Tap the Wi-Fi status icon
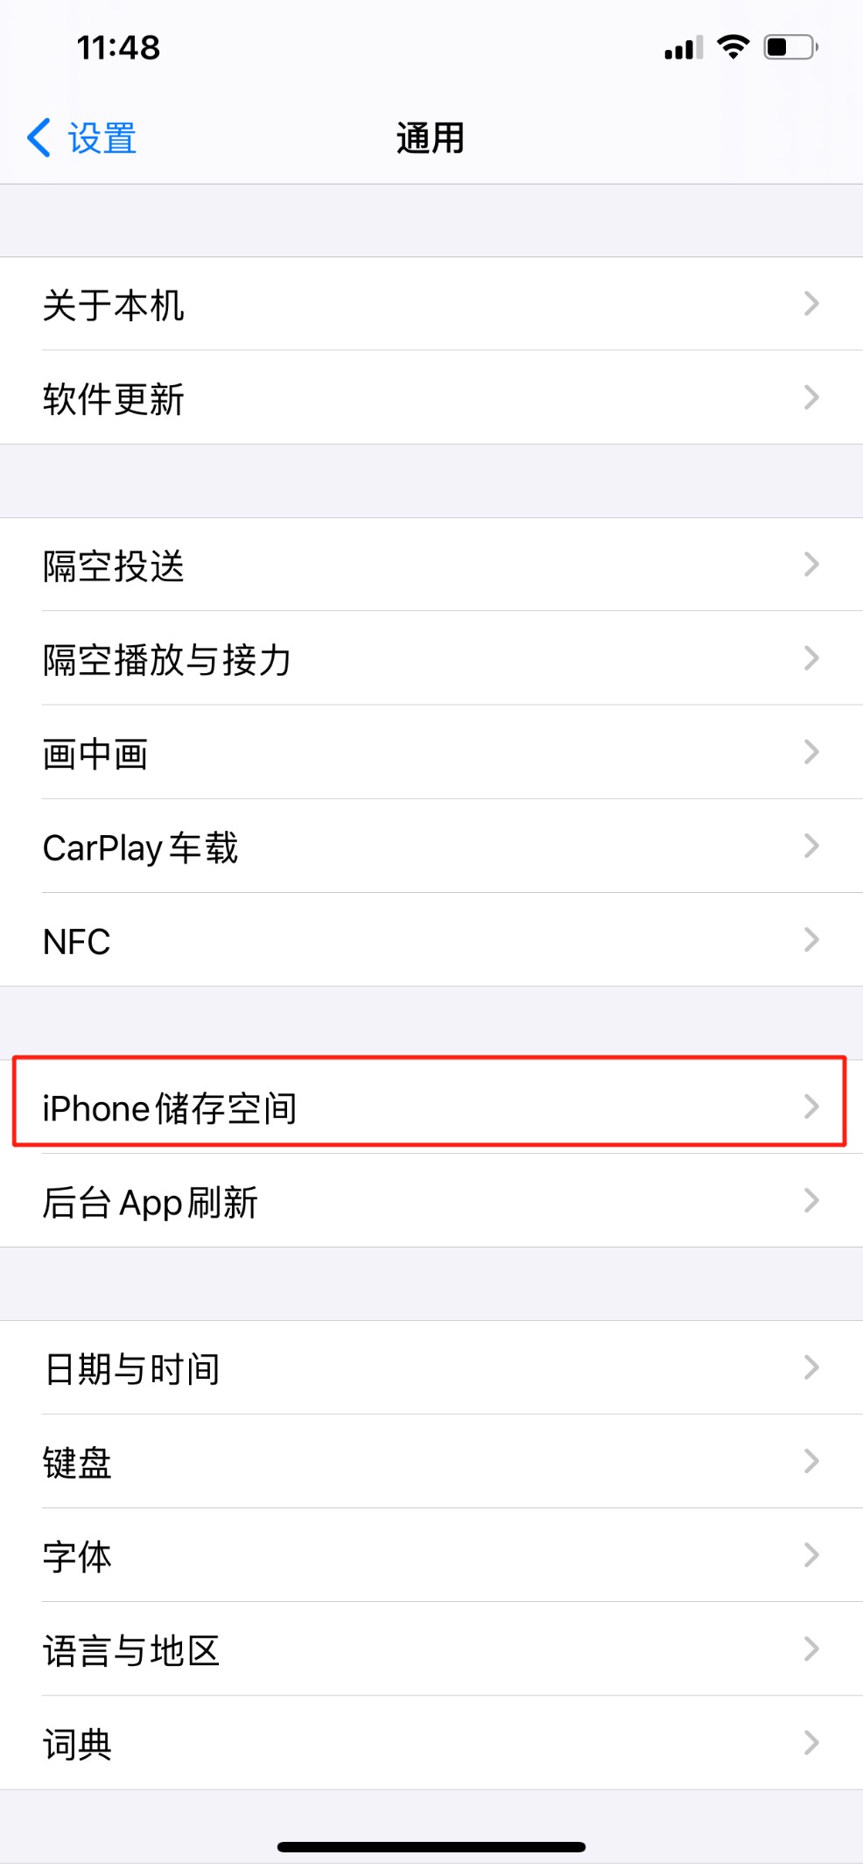863x1869 pixels. 733,46
